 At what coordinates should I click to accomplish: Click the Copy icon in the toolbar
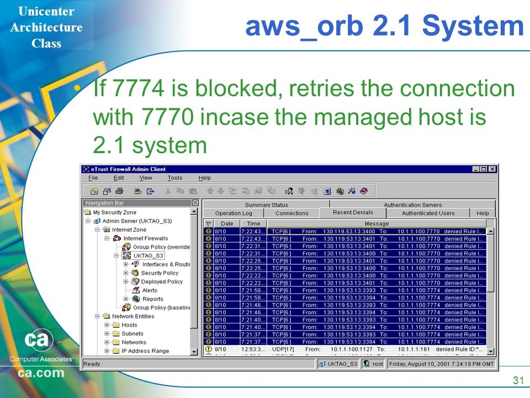[x=180, y=191]
